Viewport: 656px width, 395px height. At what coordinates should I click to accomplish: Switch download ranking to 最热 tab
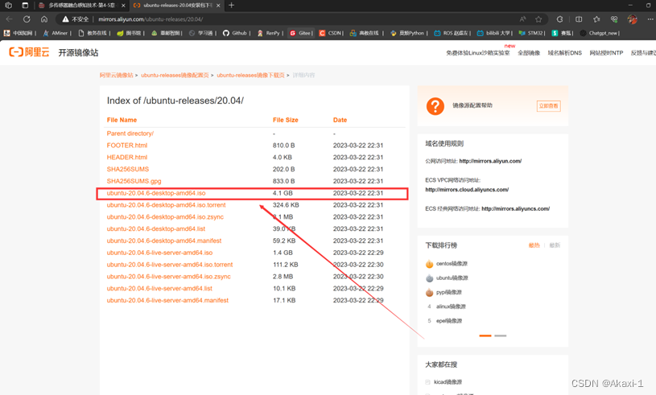[534, 245]
